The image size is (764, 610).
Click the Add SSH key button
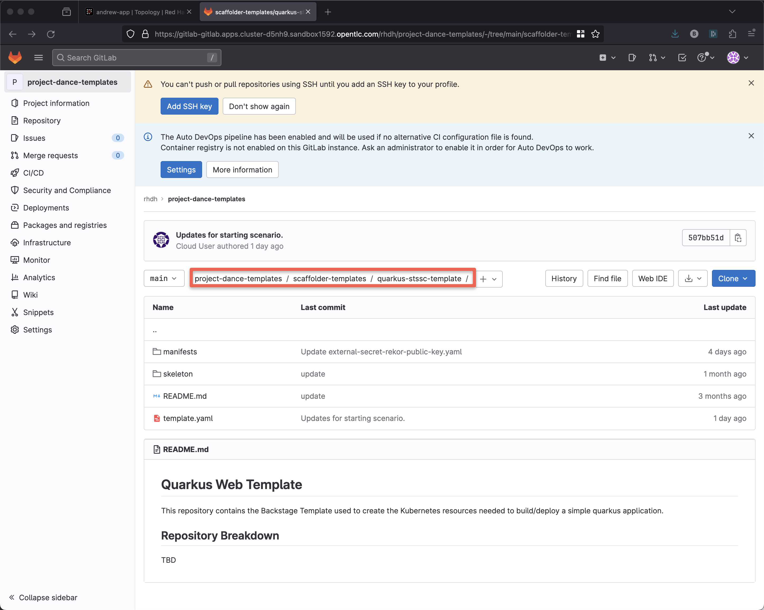click(x=189, y=106)
